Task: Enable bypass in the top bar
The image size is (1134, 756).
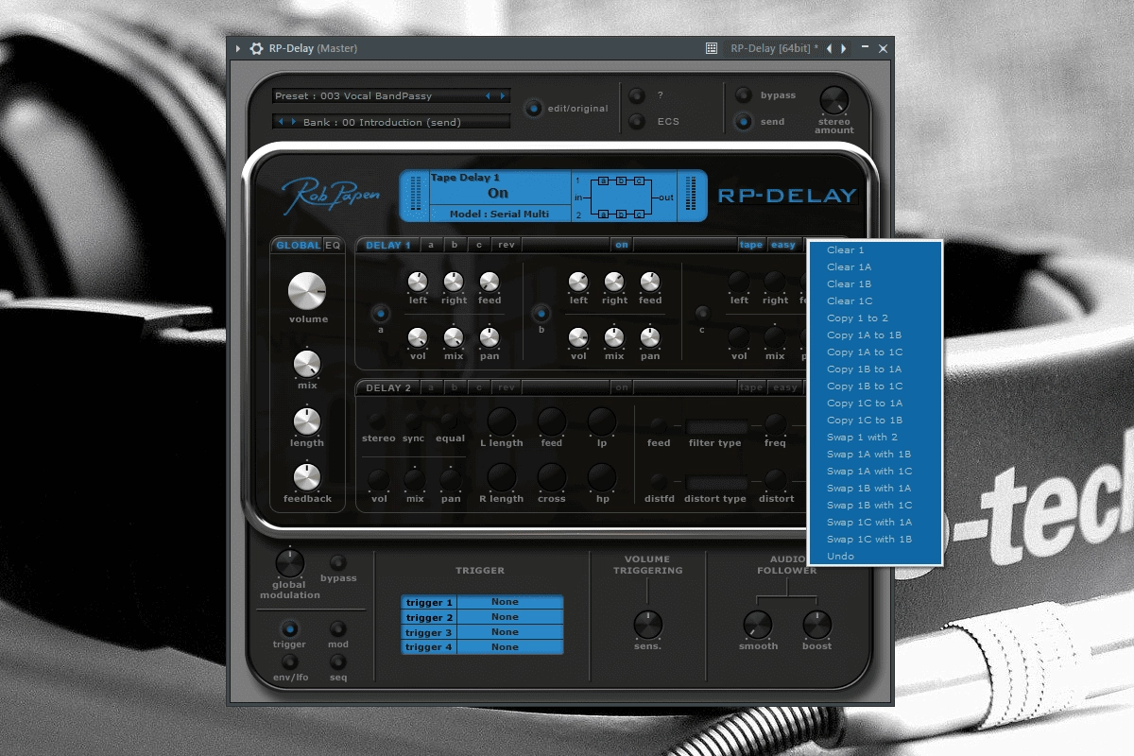Action: [x=744, y=95]
